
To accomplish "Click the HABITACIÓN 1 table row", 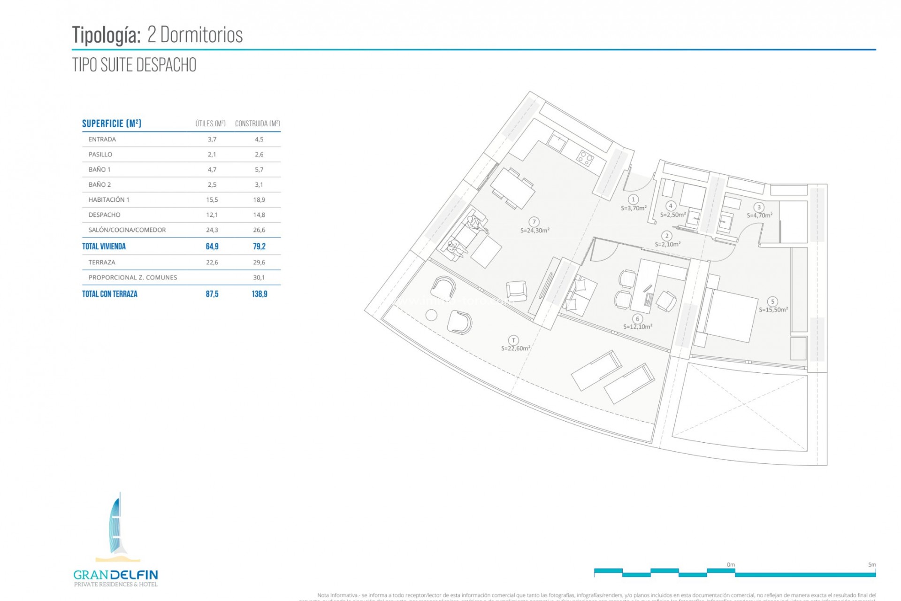I will 109,200.
